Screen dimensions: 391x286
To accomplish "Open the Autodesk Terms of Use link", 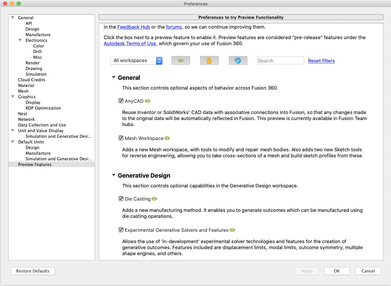I will 130,43.
